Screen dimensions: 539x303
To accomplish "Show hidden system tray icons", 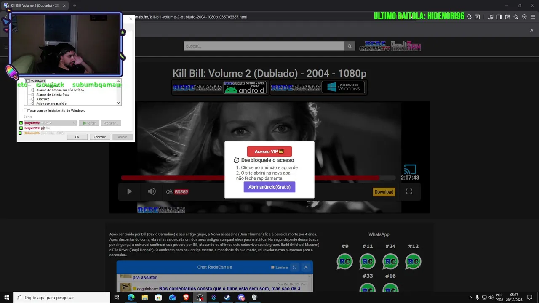I will [471, 298].
